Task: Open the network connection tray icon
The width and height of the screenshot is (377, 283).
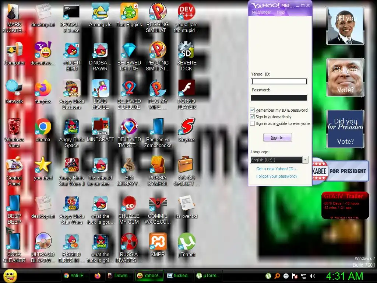Action: [x=304, y=276]
